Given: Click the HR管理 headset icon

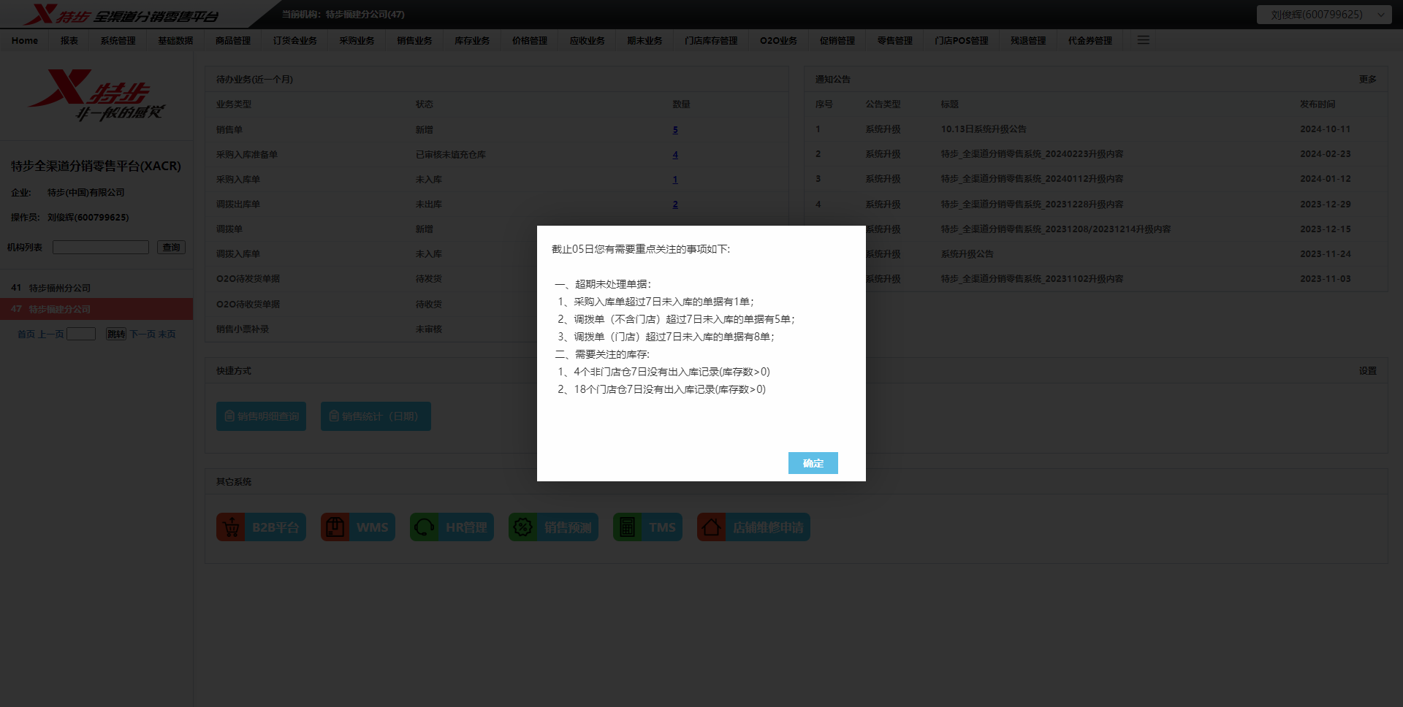Looking at the screenshot, I should pyautogui.click(x=425, y=527).
